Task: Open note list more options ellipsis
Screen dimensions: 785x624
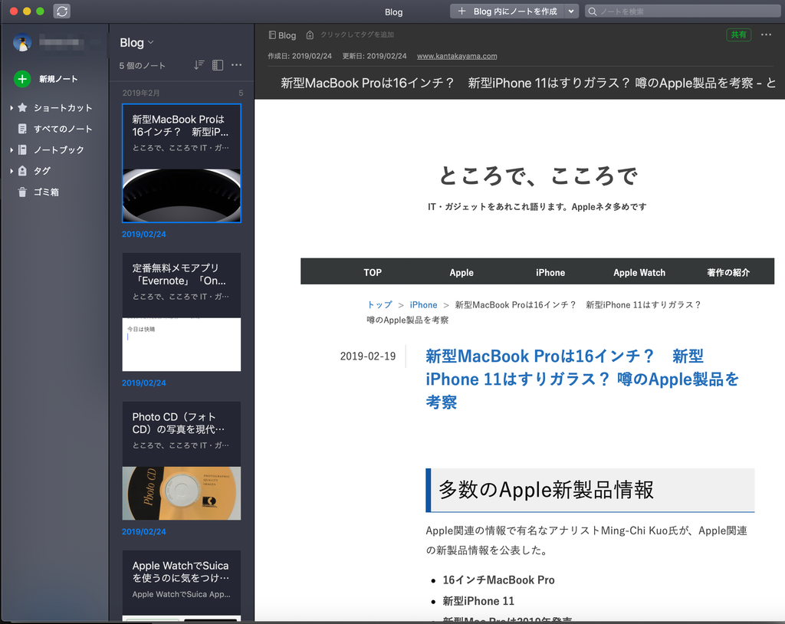Action: pyautogui.click(x=236, y=65)
